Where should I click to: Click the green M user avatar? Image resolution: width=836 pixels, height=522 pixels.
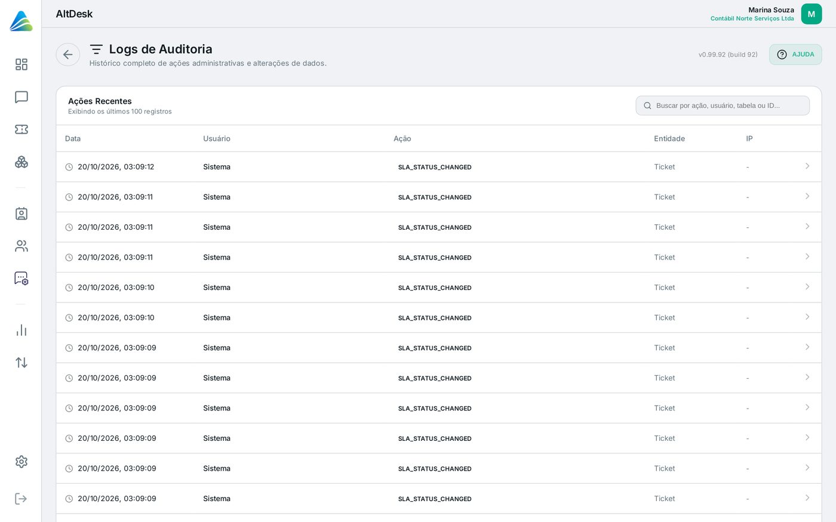pos(811,14)
